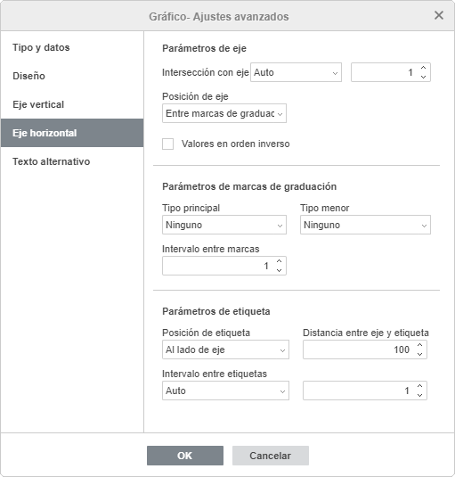Increase the Intervalo entre etiquetas number
This screenshot has height=477, width=455.
click(x=419, y=386)
